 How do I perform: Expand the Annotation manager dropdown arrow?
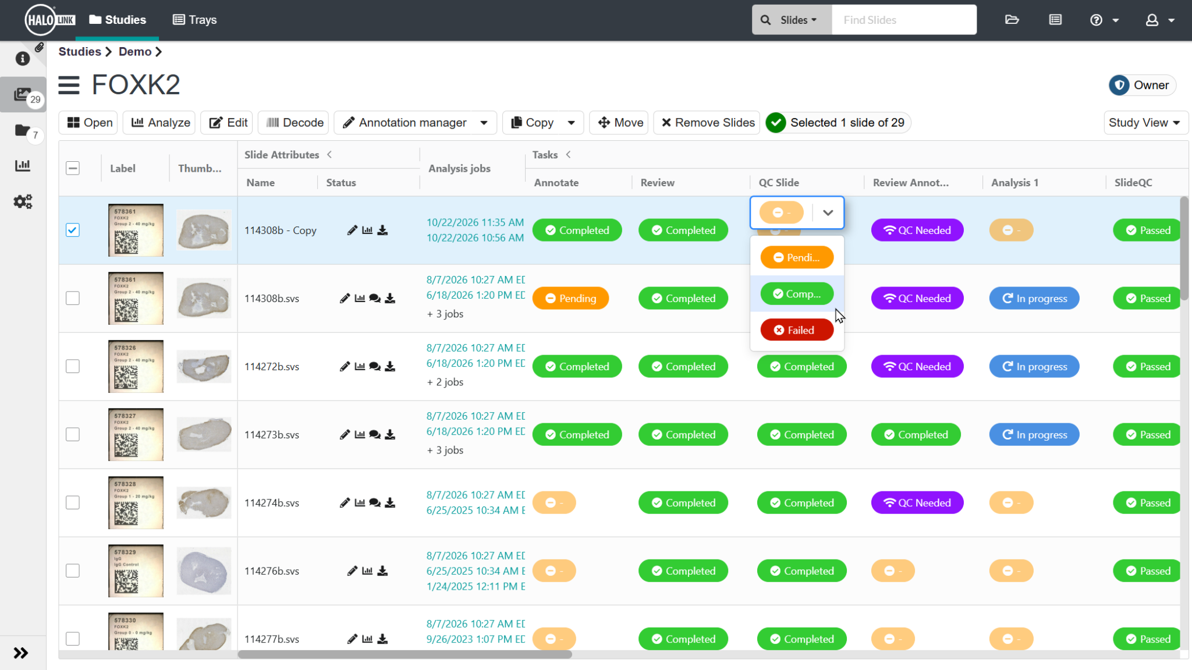(x=484, y=123)
